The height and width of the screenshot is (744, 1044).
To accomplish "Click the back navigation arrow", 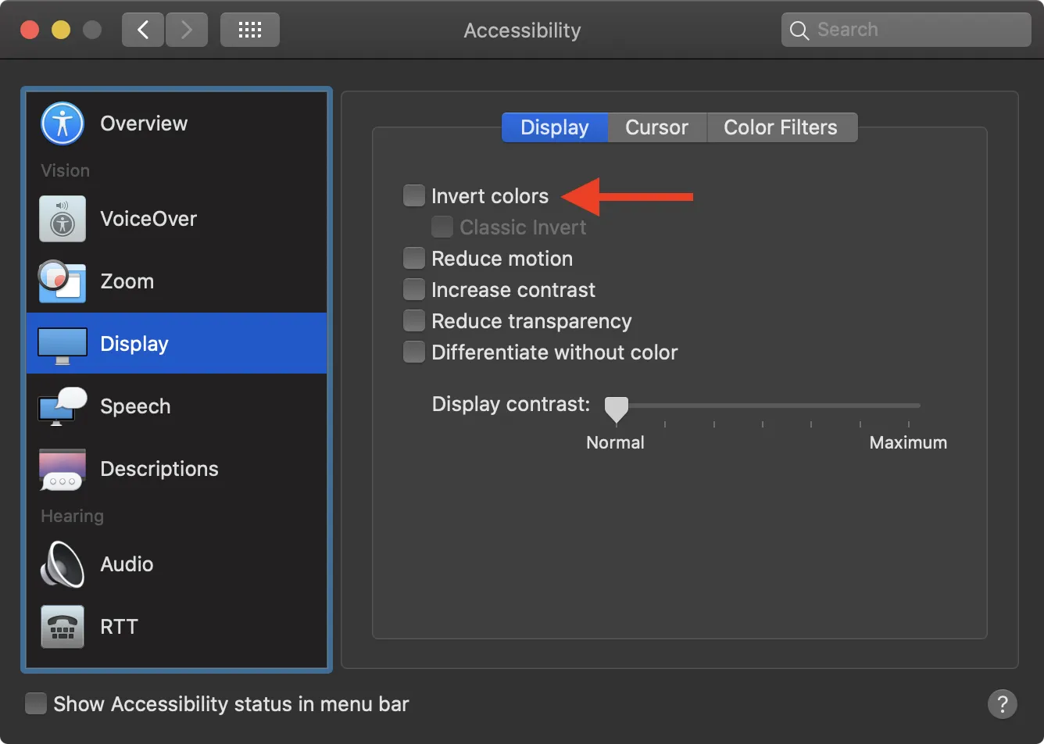I will [x=142, y=29].
